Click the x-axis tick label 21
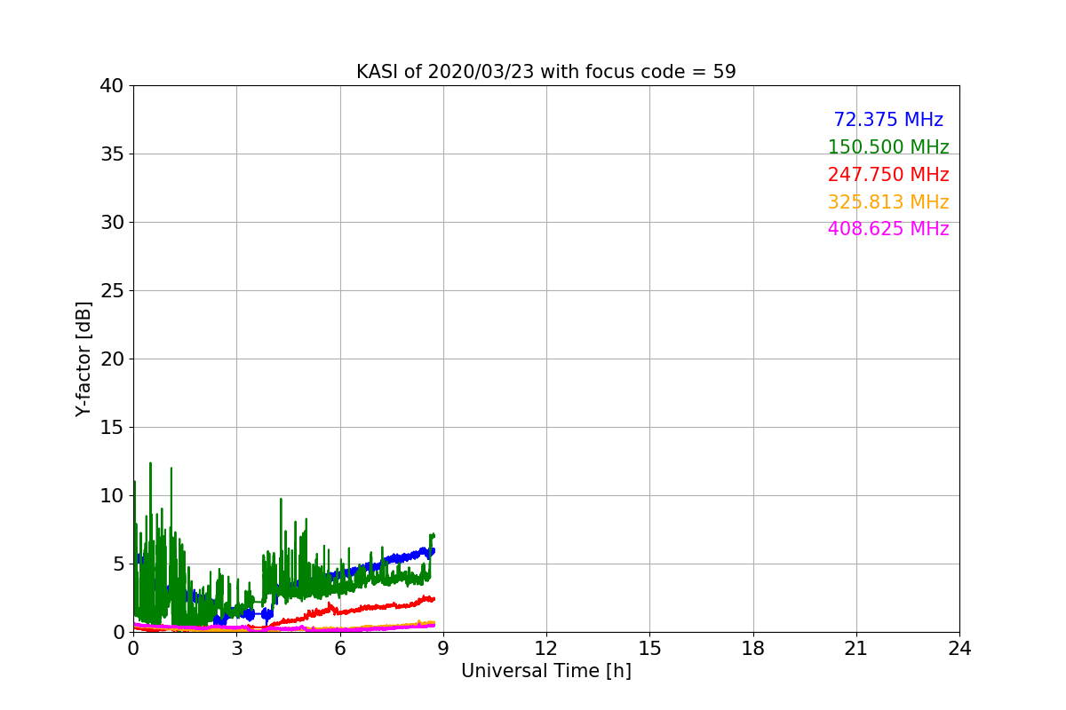 856,649
